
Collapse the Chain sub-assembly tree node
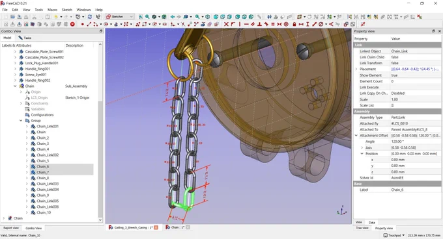[15, 86]
